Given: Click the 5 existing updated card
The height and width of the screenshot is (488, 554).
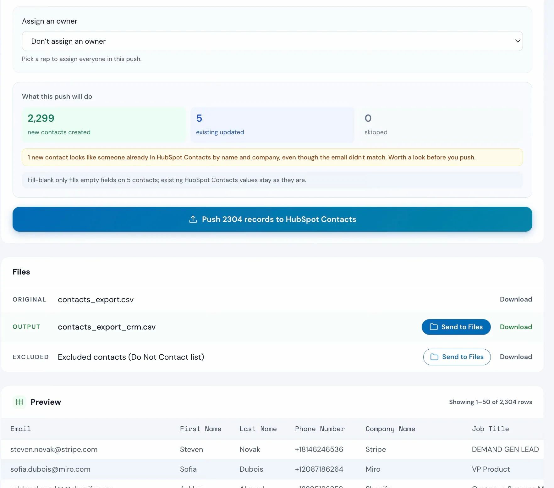Looking at the screenshot, I should 272,125.
